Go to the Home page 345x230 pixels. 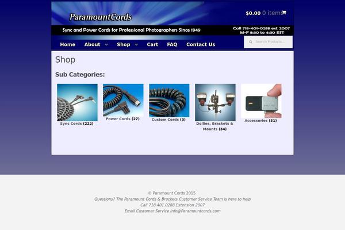[67, 44]
